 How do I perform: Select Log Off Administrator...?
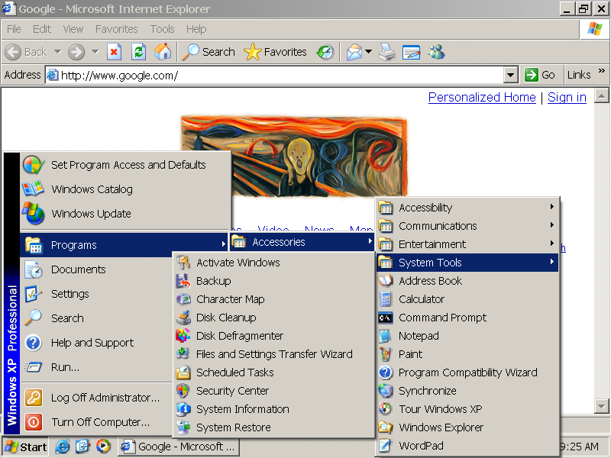96,398
